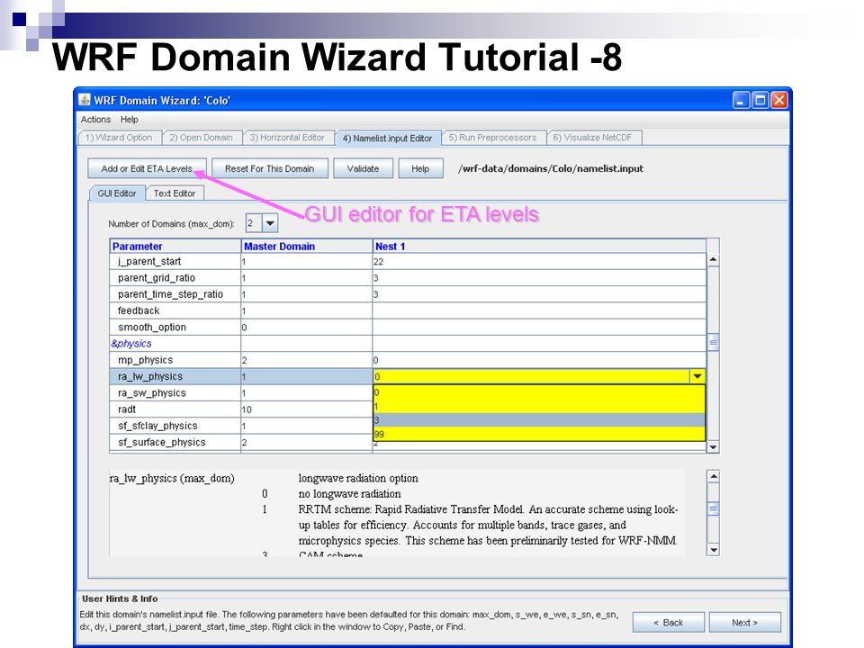Switch to the Text Editor tab

pos(175,193)
